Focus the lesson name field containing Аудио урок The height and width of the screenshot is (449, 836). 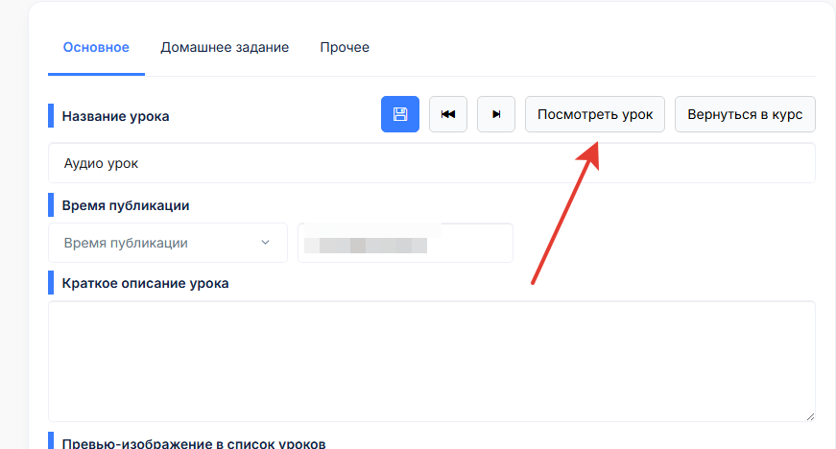click(x=431, y=163)
